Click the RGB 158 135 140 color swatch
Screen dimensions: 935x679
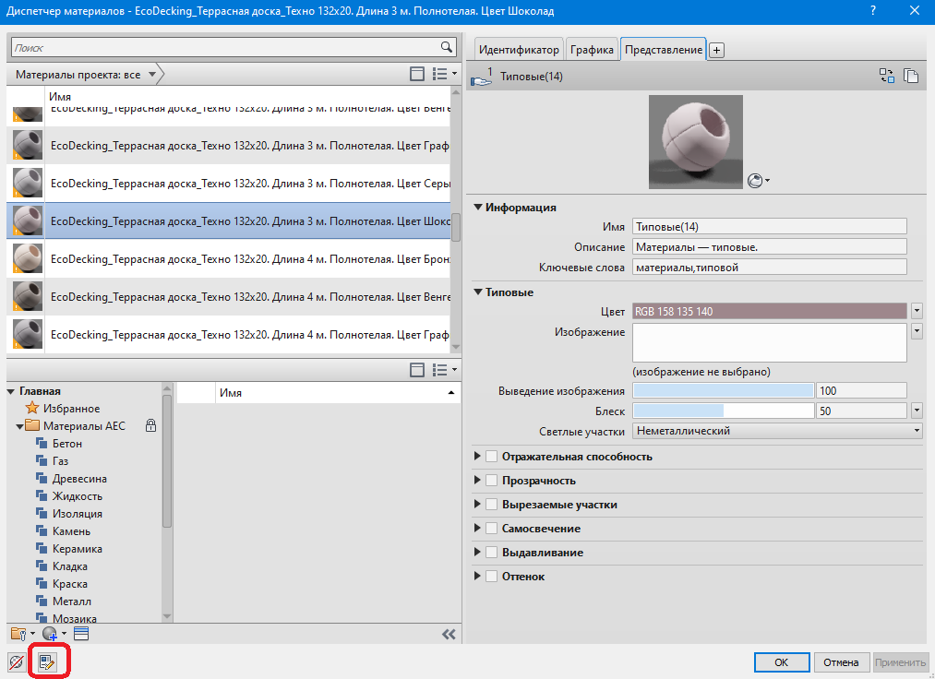pos(769,311)
